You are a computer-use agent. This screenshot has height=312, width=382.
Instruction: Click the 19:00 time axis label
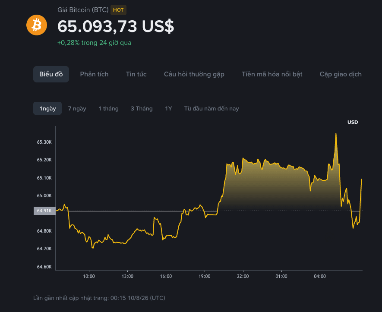[x=205, y=276]
